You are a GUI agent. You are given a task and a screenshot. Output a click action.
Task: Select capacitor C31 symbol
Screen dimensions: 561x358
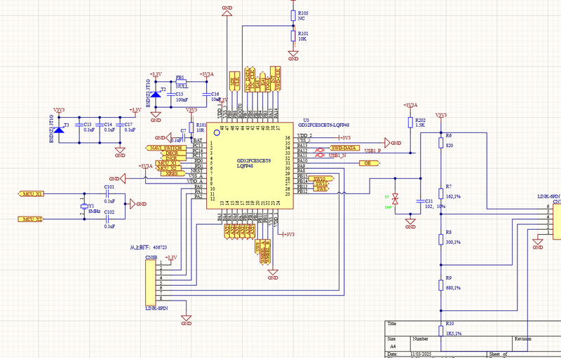(421, 201)
